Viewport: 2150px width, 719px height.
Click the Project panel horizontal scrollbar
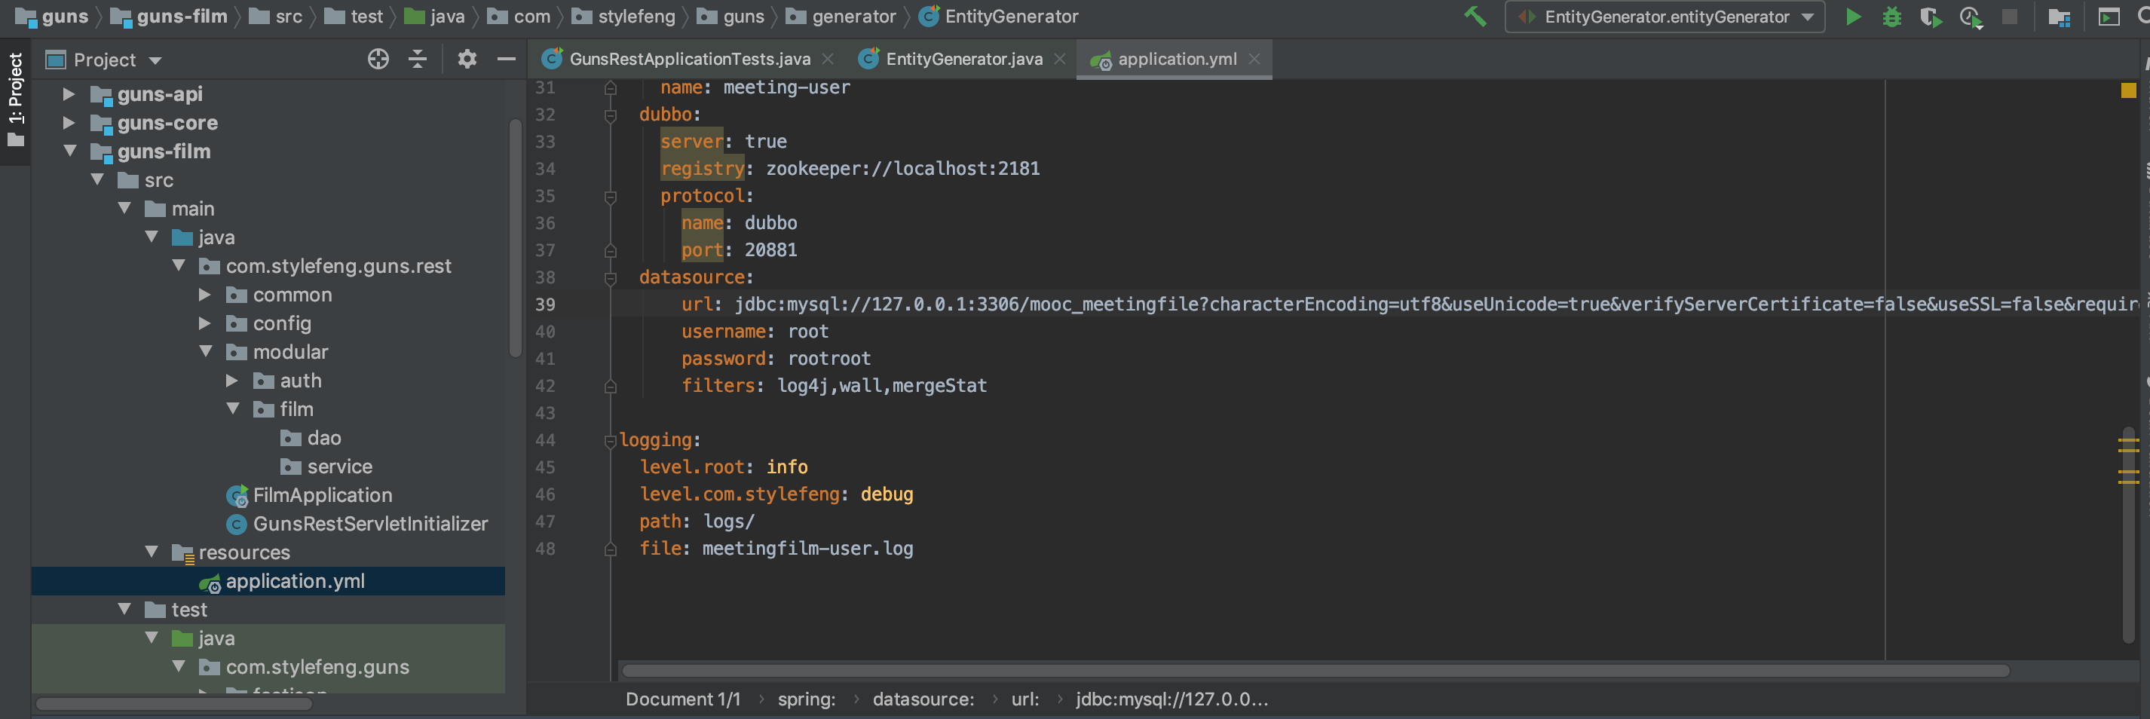pyautogui.click(x=174, y=704)
